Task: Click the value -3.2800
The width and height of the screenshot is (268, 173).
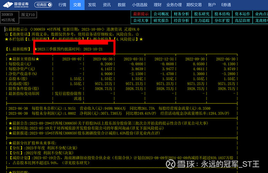Action: (229, 74)
